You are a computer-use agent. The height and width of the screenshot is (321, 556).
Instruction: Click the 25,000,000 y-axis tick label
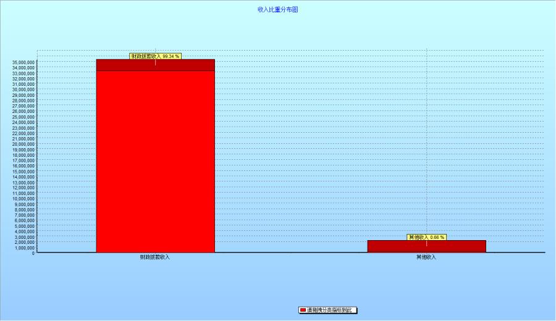tap(23, 117)
